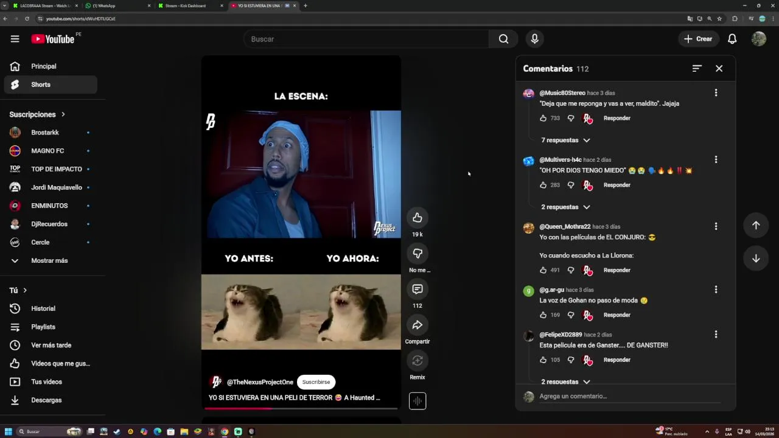Open Historial in the sidebar
Viewport: 779px width, 438px height.
click(x=51, y=309)
